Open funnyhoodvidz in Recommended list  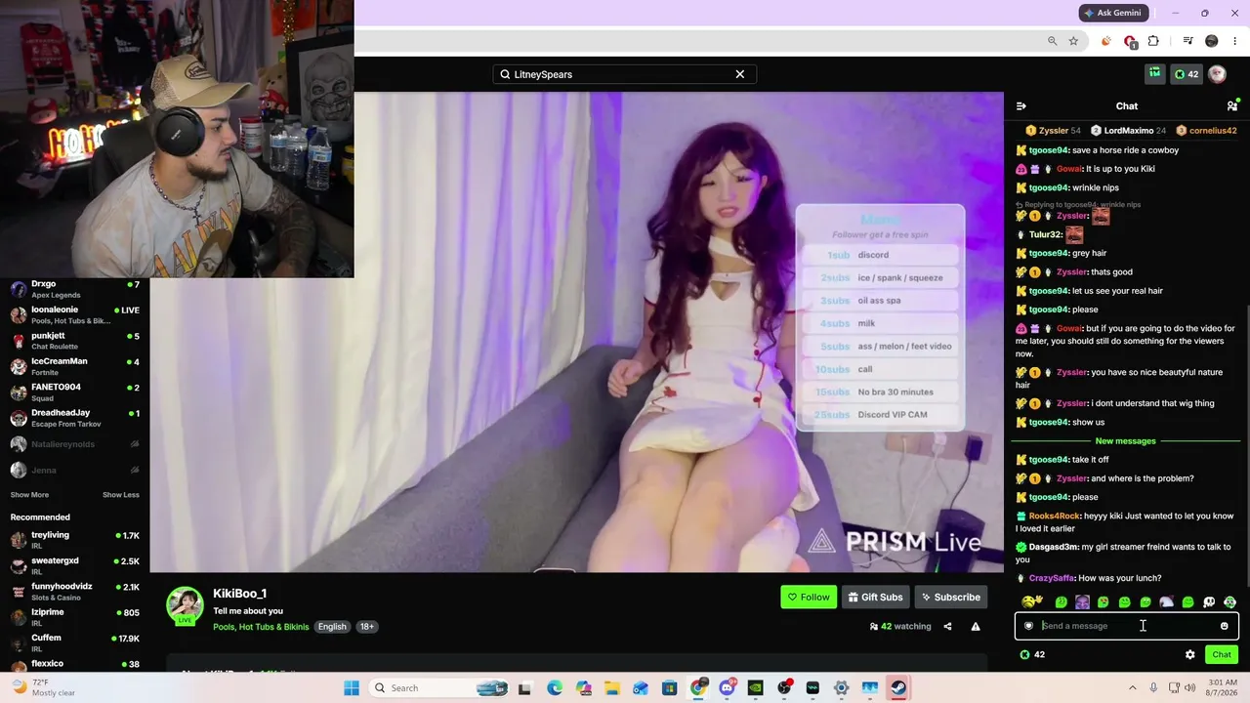(x=75, y=592)
